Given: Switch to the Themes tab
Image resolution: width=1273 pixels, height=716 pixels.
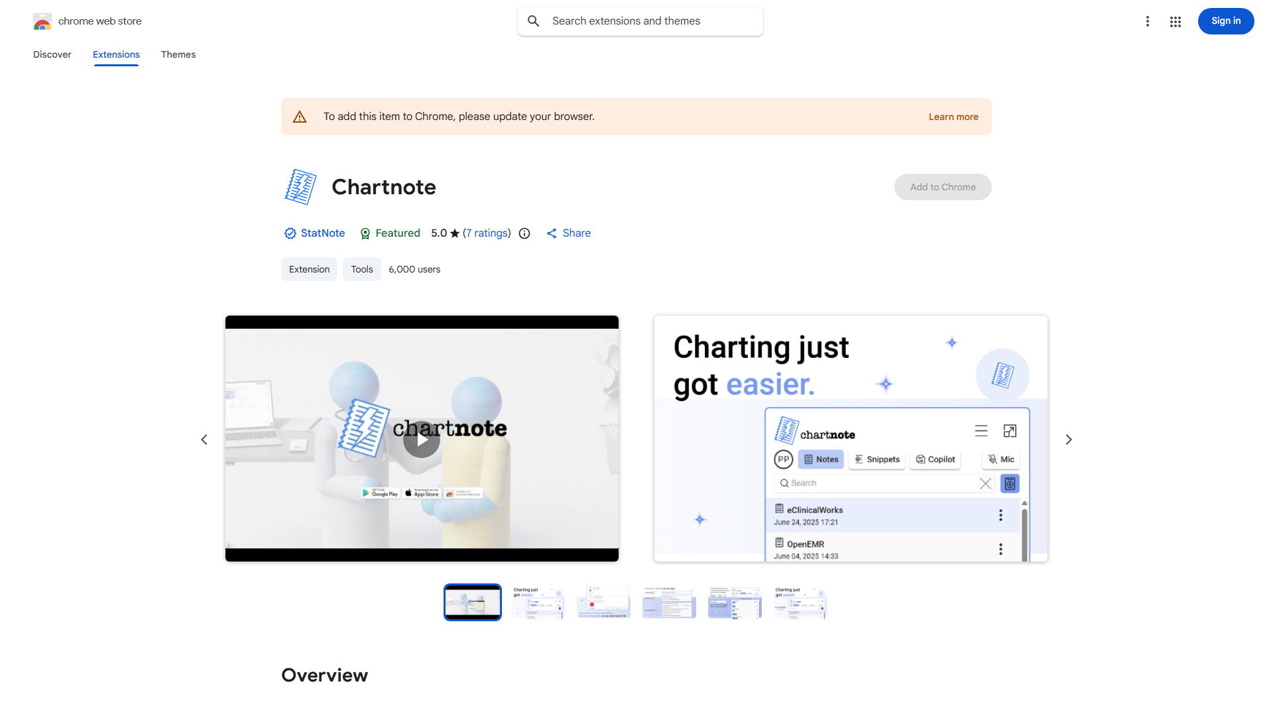Looking at the screenshot, I should point(178,54).
